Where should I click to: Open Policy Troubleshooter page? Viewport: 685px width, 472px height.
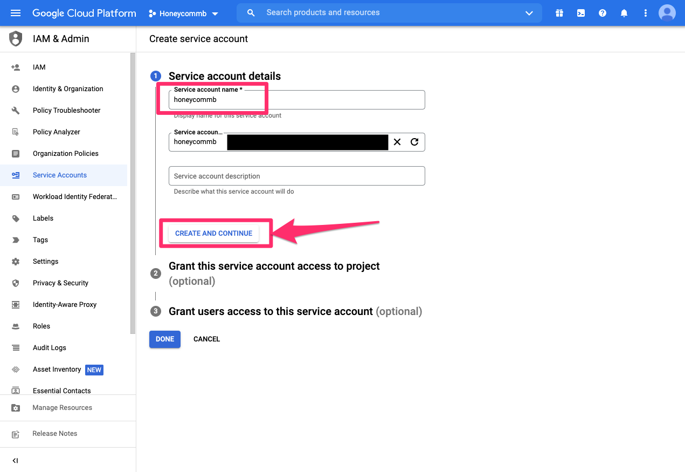click(67, 111)
